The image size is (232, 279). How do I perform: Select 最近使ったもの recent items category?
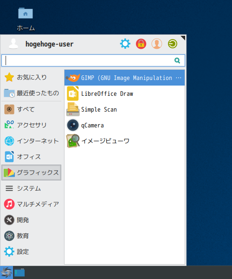[x=32, y=93]
